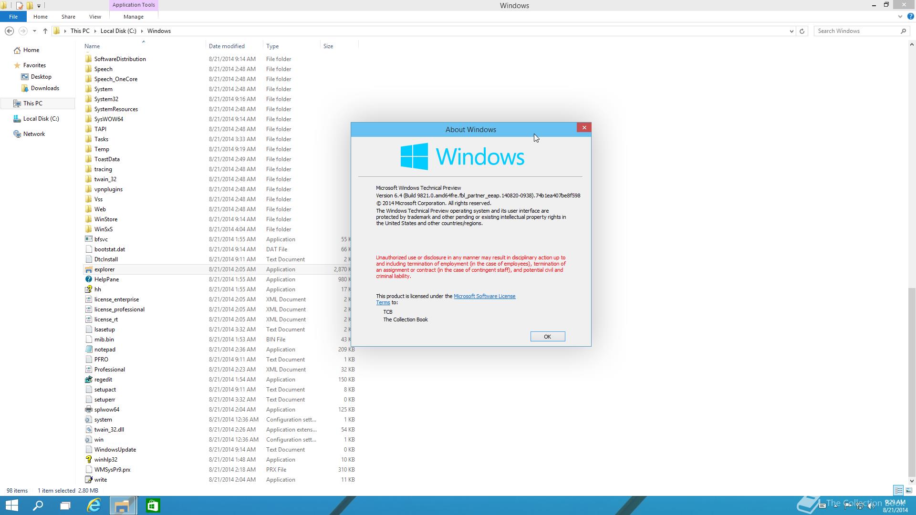Select Home in the navigation pane

pos(31,50)
